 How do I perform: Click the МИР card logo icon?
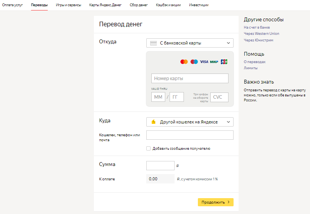click(x=214, y=62)
